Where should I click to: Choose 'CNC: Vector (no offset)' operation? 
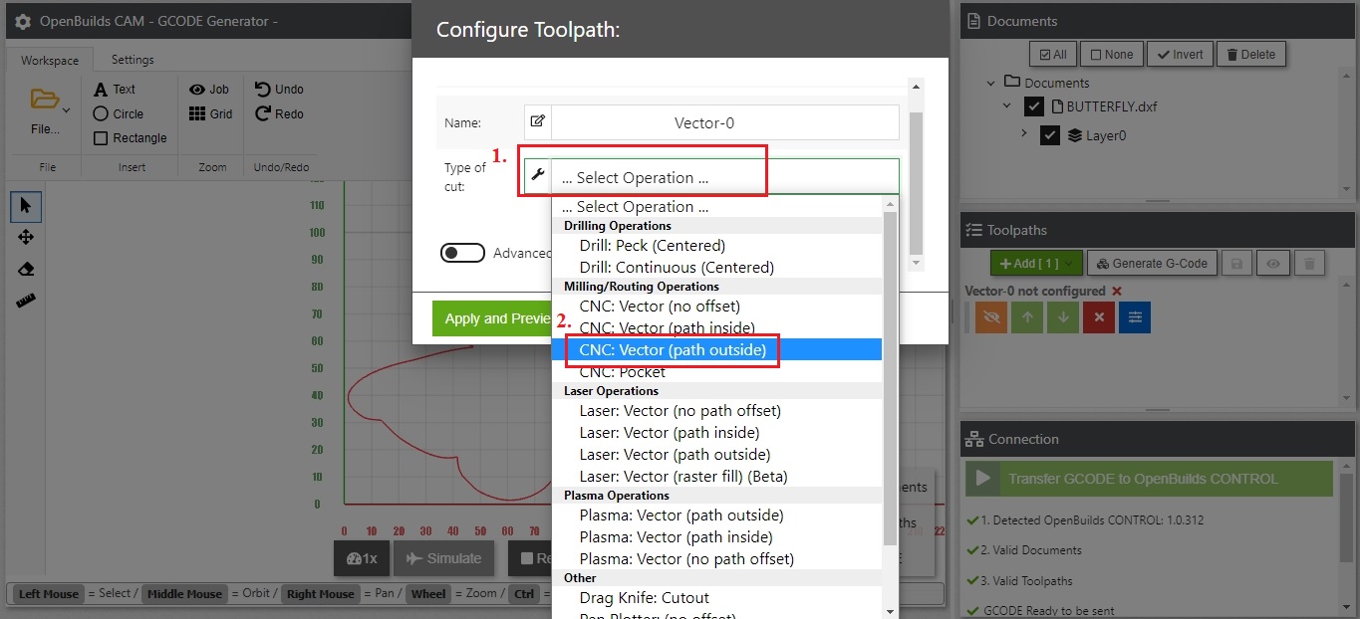716,307
